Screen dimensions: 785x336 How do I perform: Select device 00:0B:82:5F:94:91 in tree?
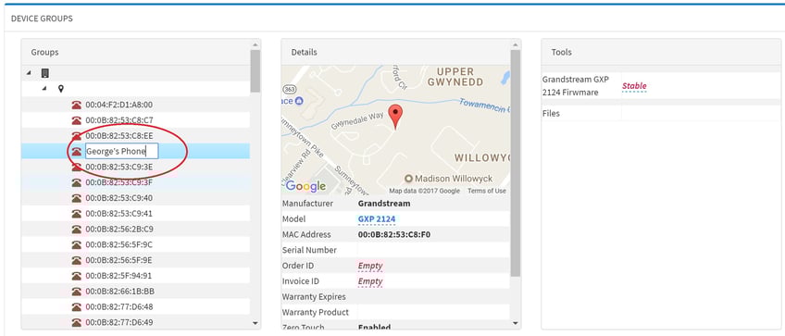coord(118,276)
